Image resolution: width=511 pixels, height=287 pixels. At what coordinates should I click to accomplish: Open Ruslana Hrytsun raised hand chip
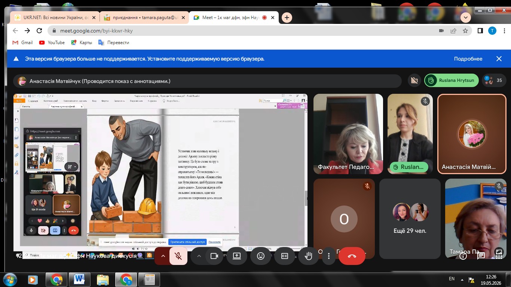coord(452,80)
